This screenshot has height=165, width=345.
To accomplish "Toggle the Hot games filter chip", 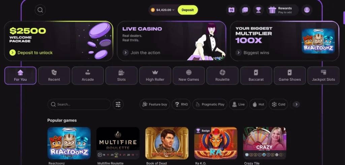I will (258, 104).
